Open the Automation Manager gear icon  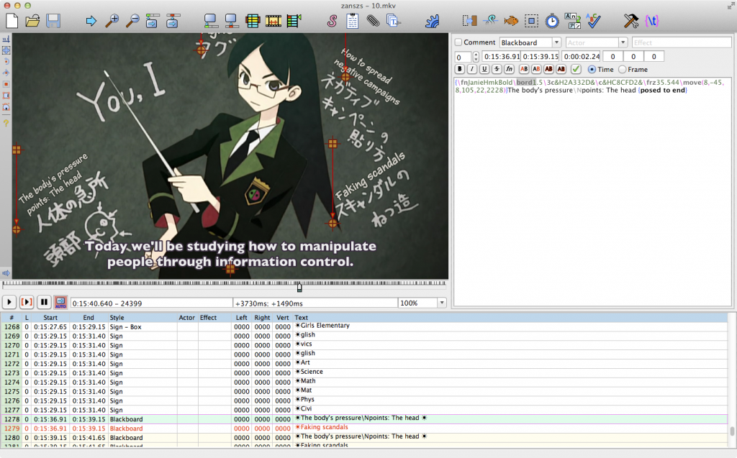click(x=432, y=21)
